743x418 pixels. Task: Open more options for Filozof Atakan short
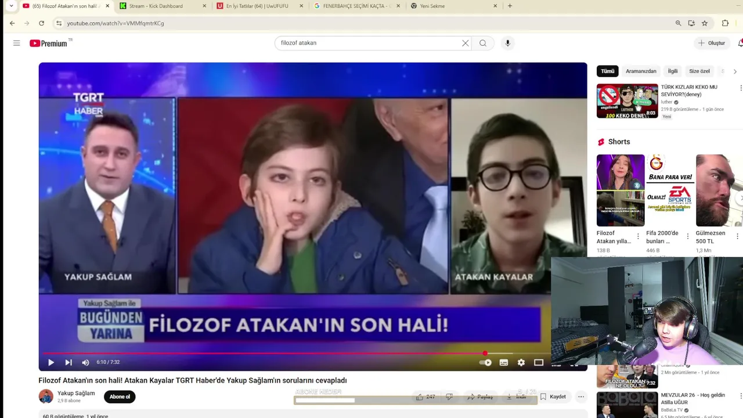(x=638, y=236)
